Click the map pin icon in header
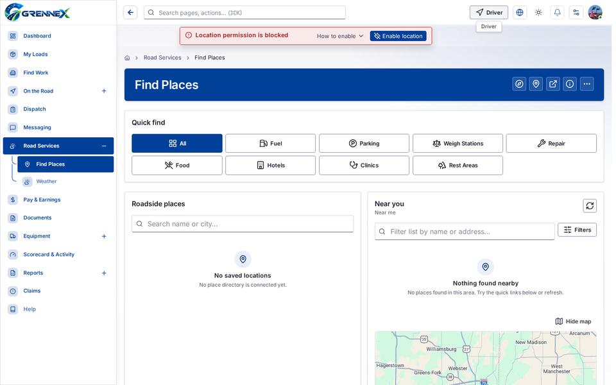The height and width of the screenshot is (385, 616). point(536,84)
